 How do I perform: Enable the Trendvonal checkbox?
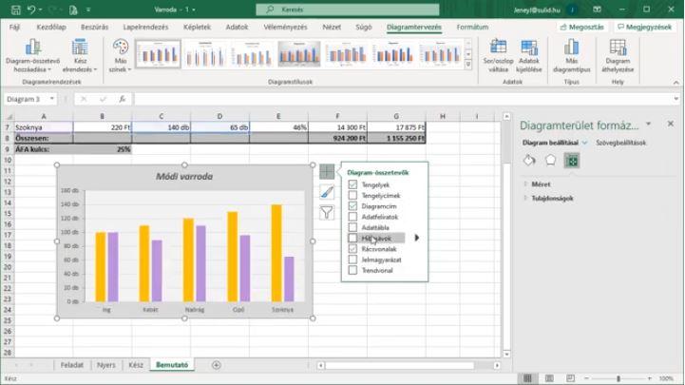[353, 270]
